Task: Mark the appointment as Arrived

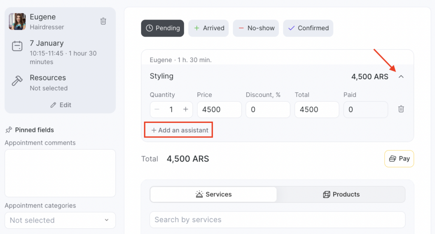Action: [x=209, y=28]
